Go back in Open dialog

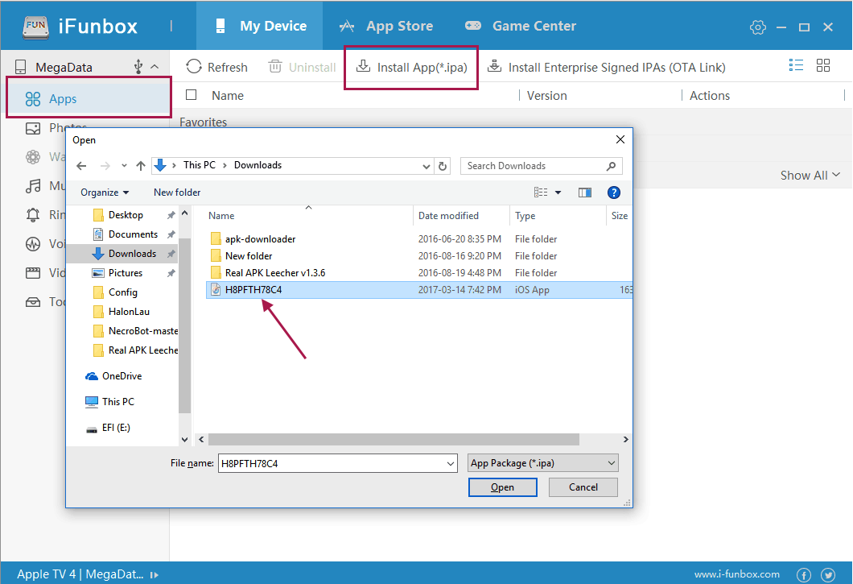[x=81, y=166]
